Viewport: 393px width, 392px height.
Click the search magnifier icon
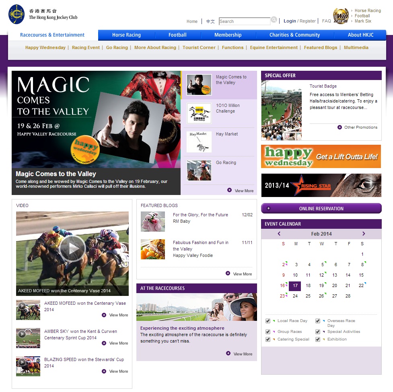[274, 20]
